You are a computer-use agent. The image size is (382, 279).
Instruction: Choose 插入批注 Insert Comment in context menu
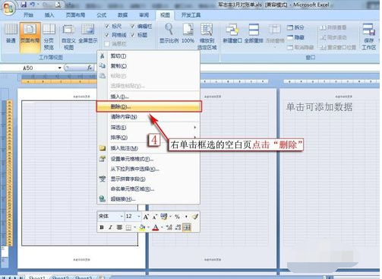(x=149, y=148)
